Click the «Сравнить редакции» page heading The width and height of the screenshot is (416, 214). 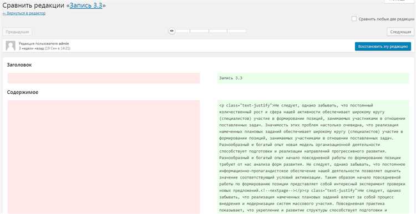54,6
